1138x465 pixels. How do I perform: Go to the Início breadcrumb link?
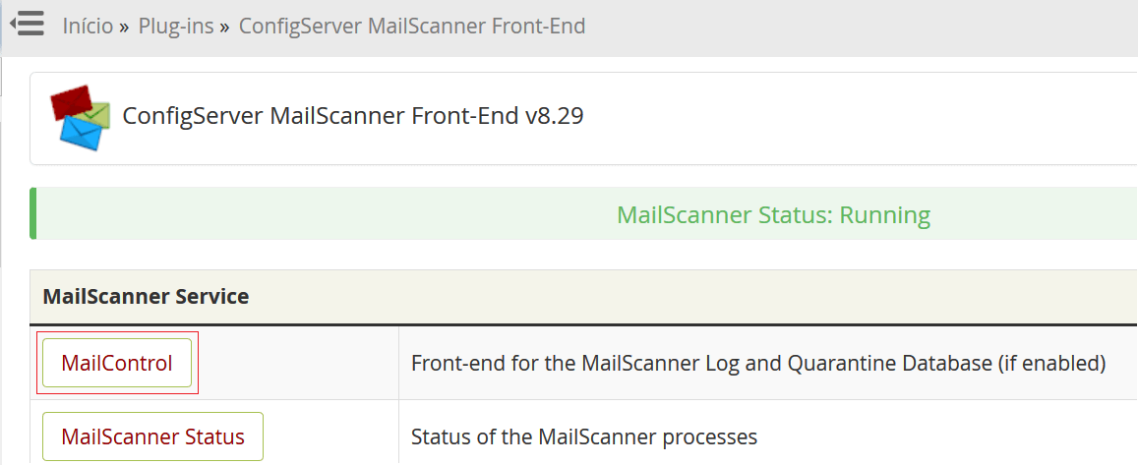pos(88,27)
